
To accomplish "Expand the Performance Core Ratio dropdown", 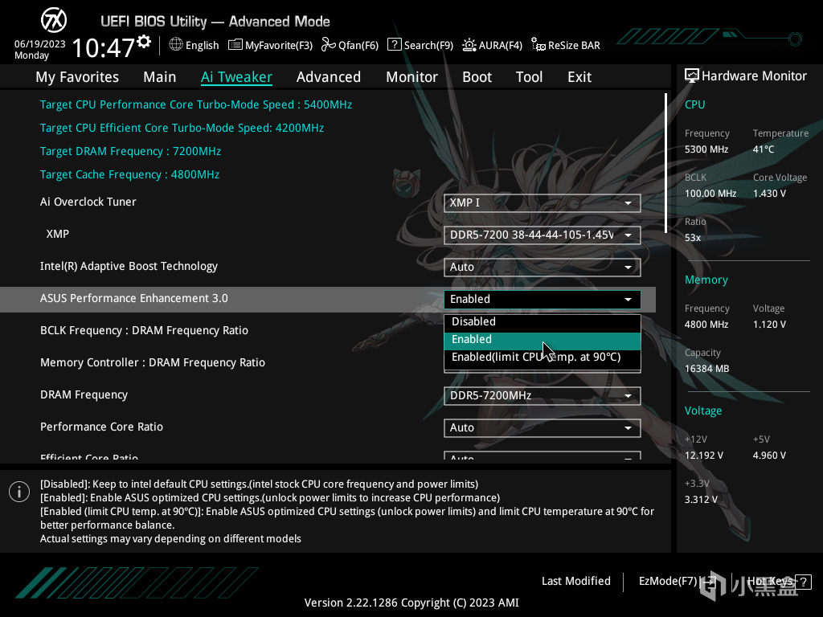I will point(543,427).
